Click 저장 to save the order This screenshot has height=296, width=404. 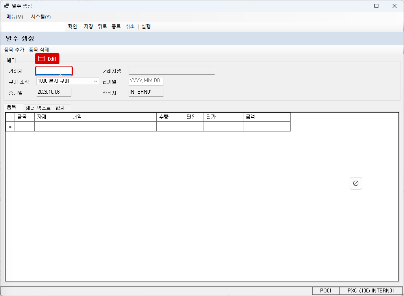pos(88,26)
